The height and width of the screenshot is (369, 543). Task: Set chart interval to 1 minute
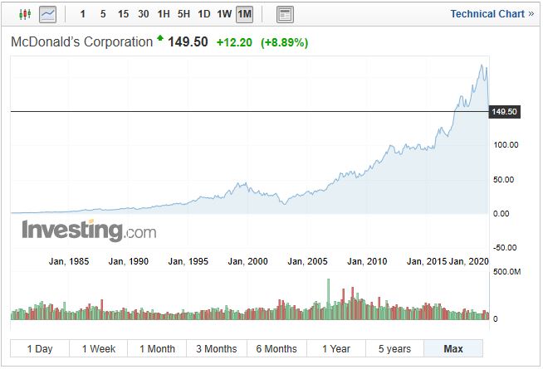[x=83, y=14]
